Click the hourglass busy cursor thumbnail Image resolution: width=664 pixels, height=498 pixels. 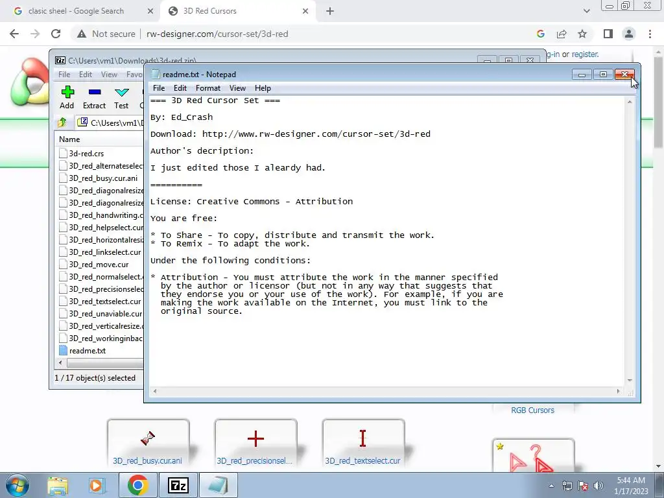(x=148, y=438)
